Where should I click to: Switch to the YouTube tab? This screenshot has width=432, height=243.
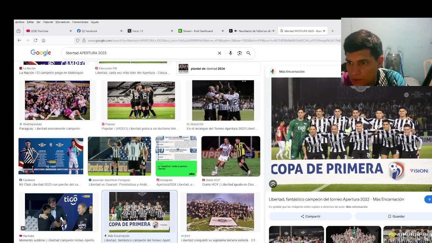click(x=49, y=31)
